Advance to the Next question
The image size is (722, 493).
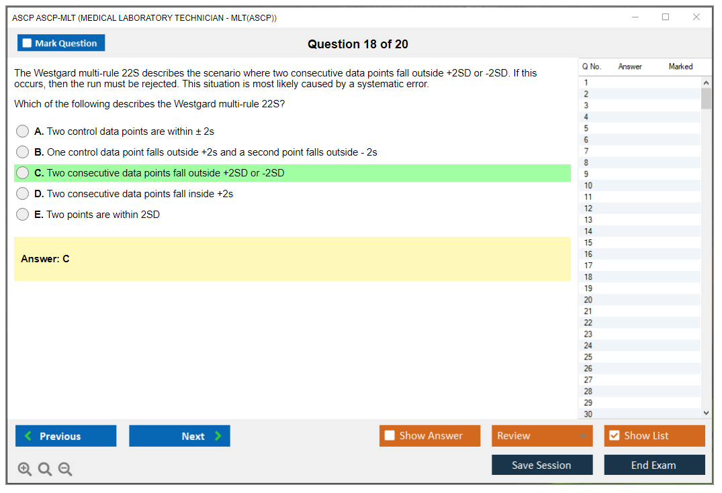(179, 436)
